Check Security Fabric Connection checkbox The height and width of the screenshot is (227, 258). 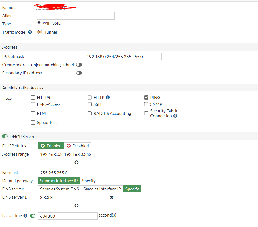point(146,113)
